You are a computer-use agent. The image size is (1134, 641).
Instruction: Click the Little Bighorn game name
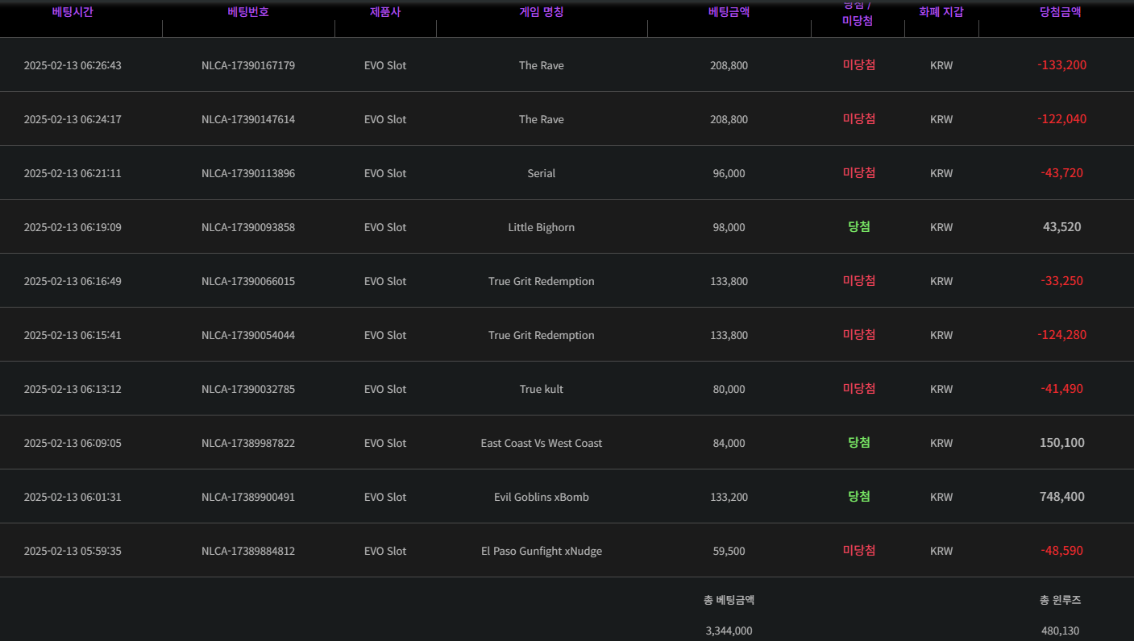tap(542, 227)
